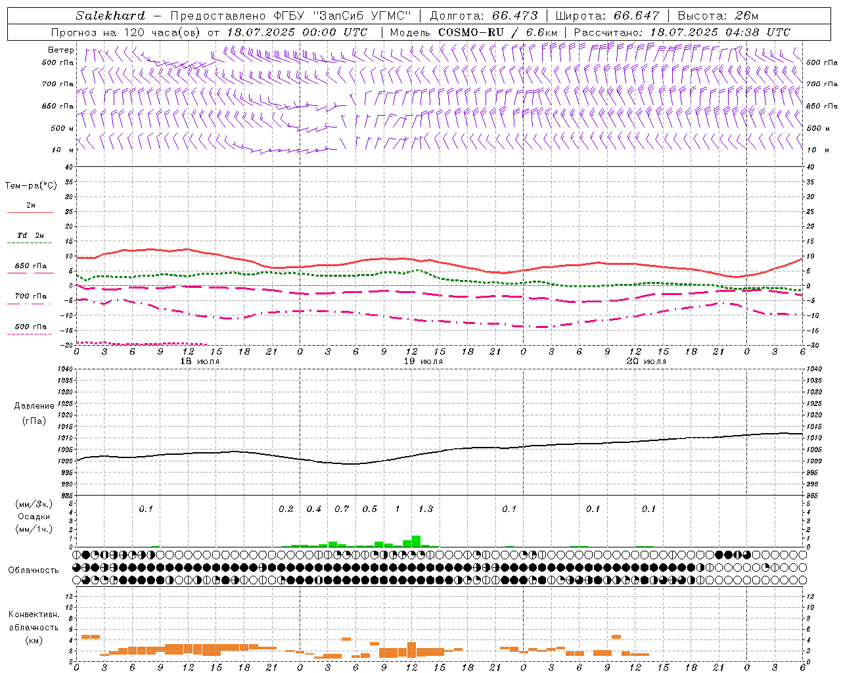The image size is (841, 673).
Task: Click the '20 июля' date label
Action: click(x=647, y=361)
